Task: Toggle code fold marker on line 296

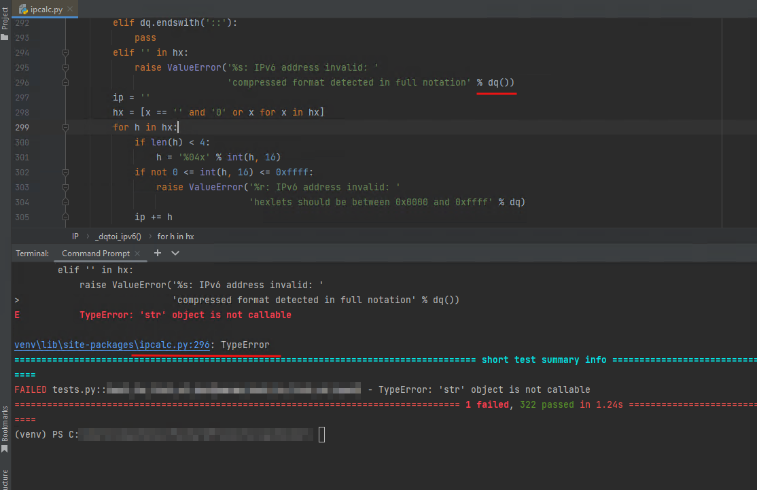Action: tap(66, 82)
